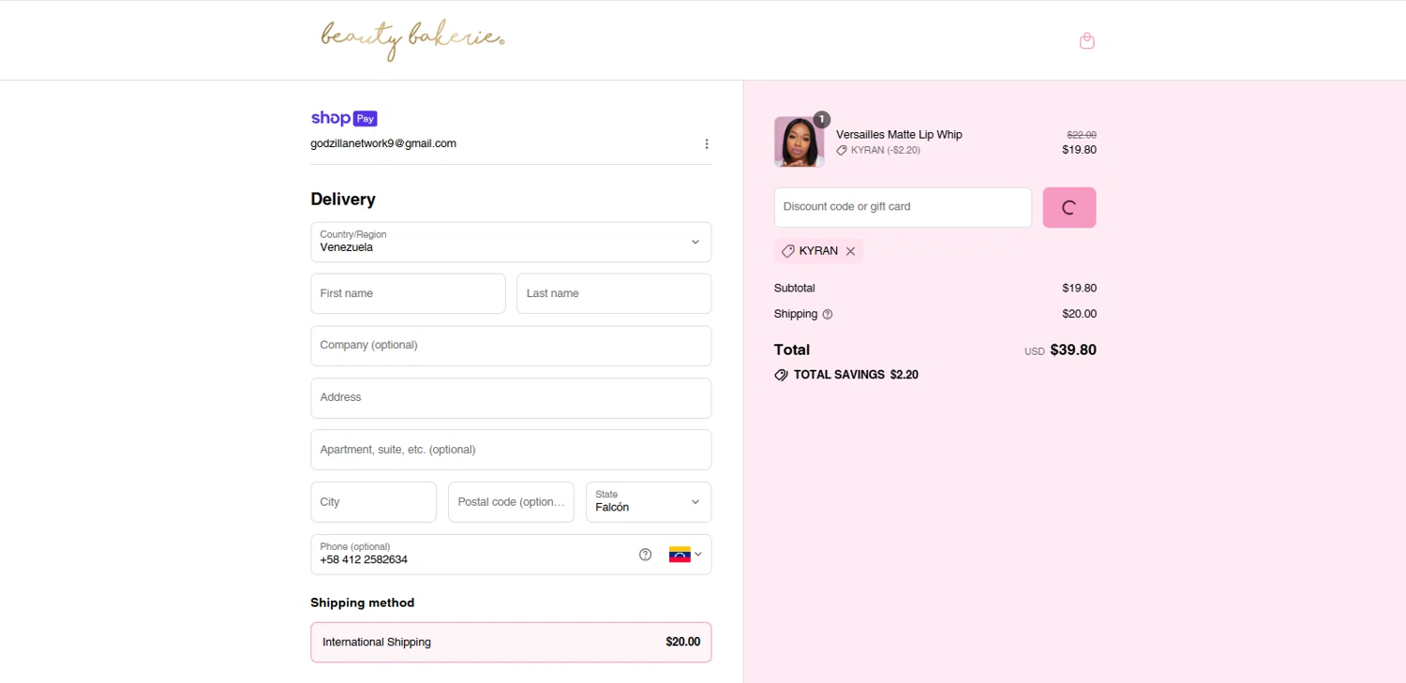Focus the First name field
This screenshot has height=683, width=1406.
pos(408,293)
